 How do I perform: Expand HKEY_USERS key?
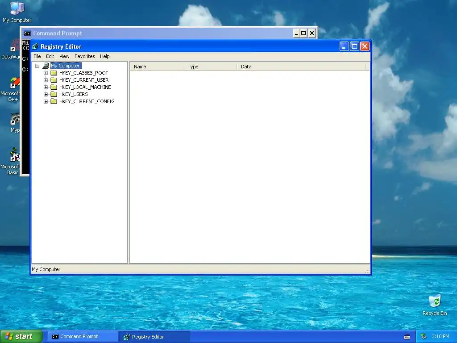(46, 94)
